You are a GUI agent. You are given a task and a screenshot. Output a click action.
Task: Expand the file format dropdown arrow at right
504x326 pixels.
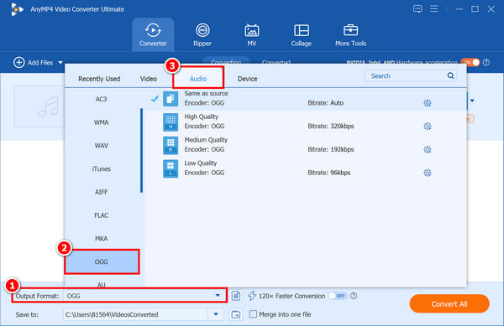pyautogui.click(x=472, y=101)
